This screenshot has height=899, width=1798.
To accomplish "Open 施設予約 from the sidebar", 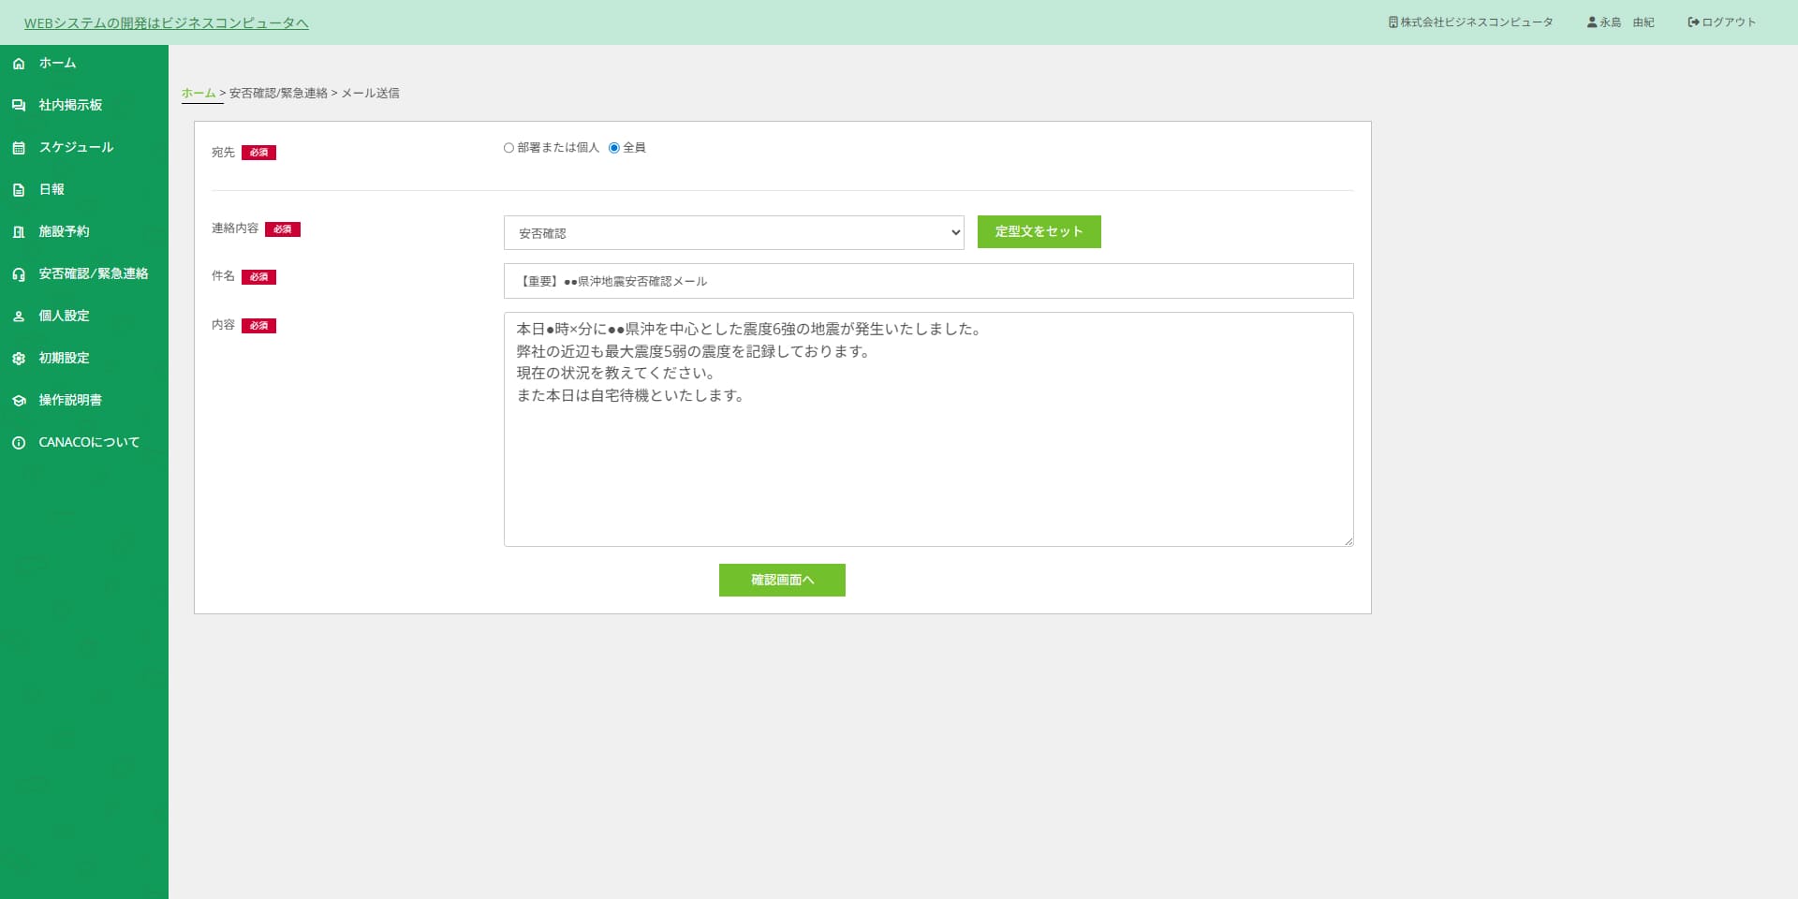I will click(64, 231).
